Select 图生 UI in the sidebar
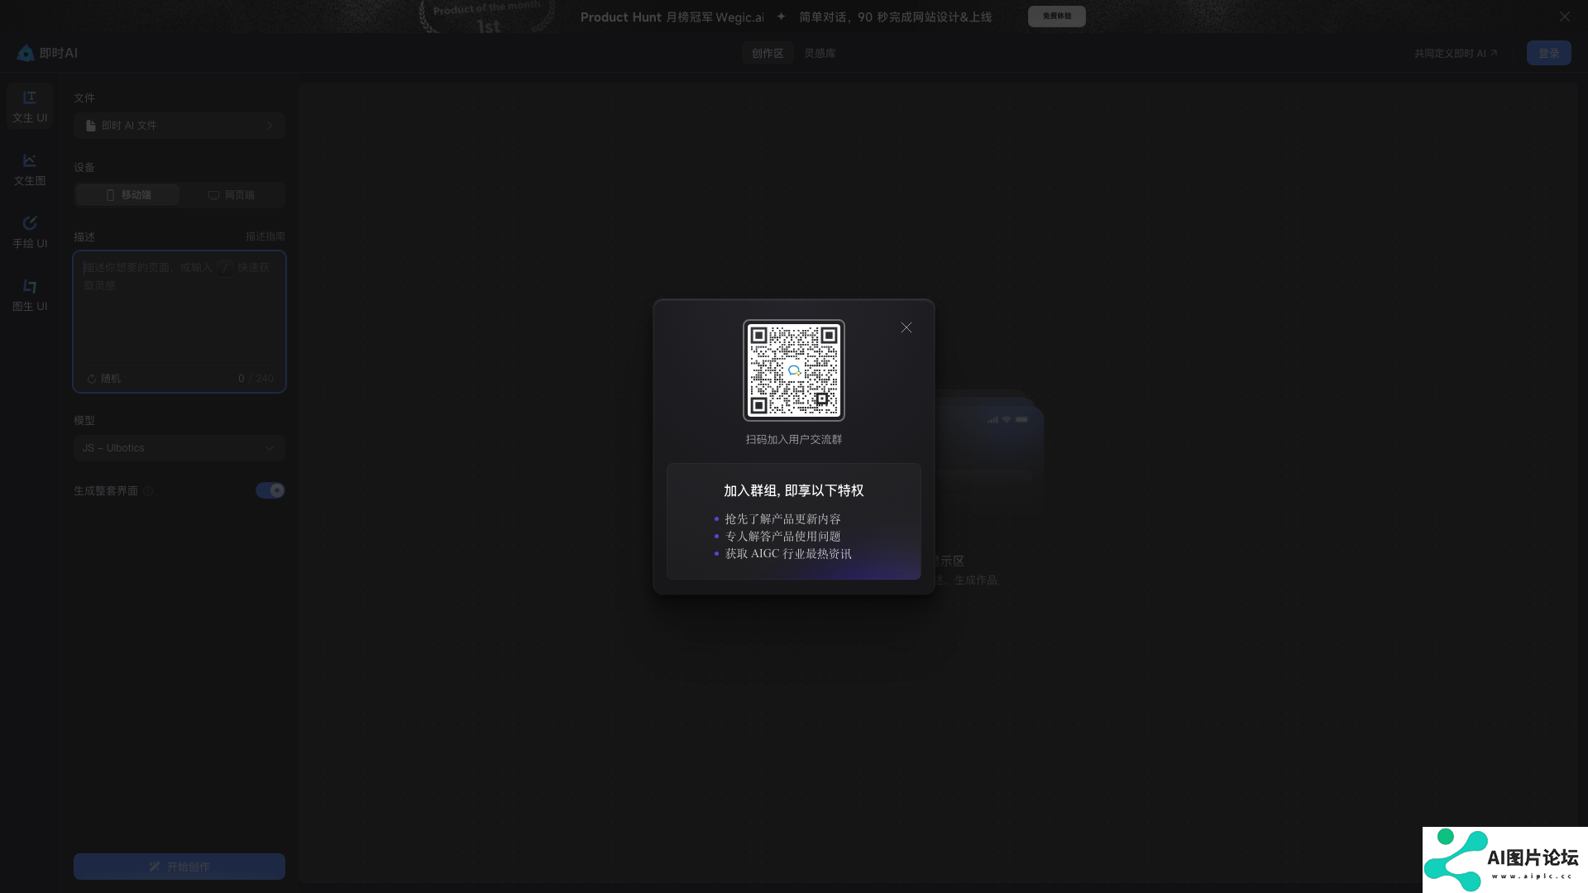The image size is (1588, 893). pos(30,295)
